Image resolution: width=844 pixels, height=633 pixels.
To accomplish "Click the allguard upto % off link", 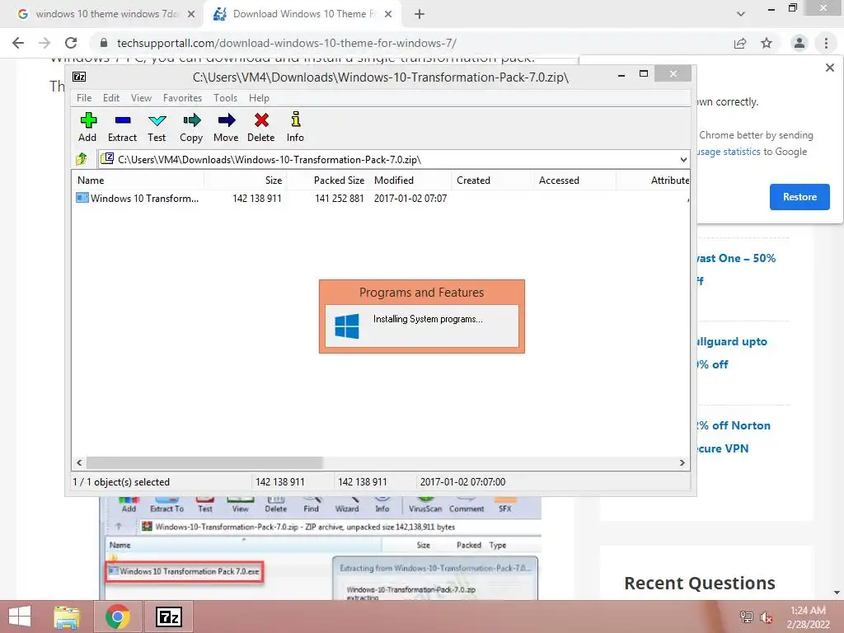I will tap(732, 353).
